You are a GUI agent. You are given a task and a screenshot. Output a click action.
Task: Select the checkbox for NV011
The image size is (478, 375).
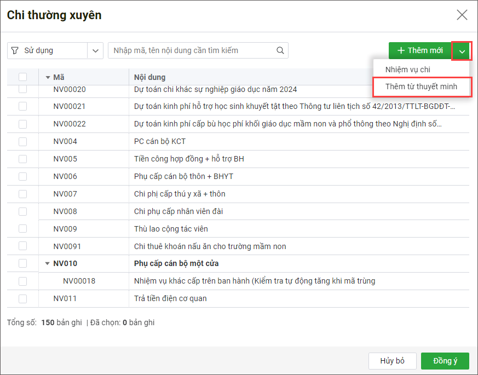click(x=22, y=298)
